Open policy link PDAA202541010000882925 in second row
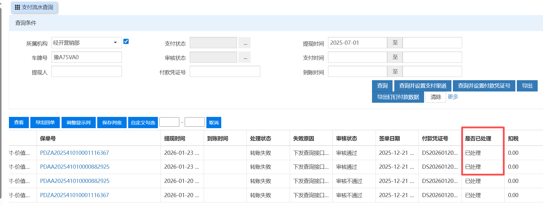Image resolution: width=543 pixels, height=206 pixels. [75, 167]
